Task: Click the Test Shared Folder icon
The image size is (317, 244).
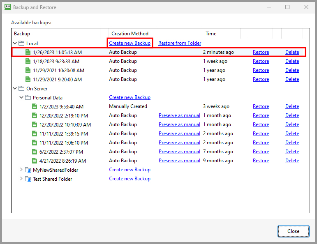Action: (x=28, y=179)
